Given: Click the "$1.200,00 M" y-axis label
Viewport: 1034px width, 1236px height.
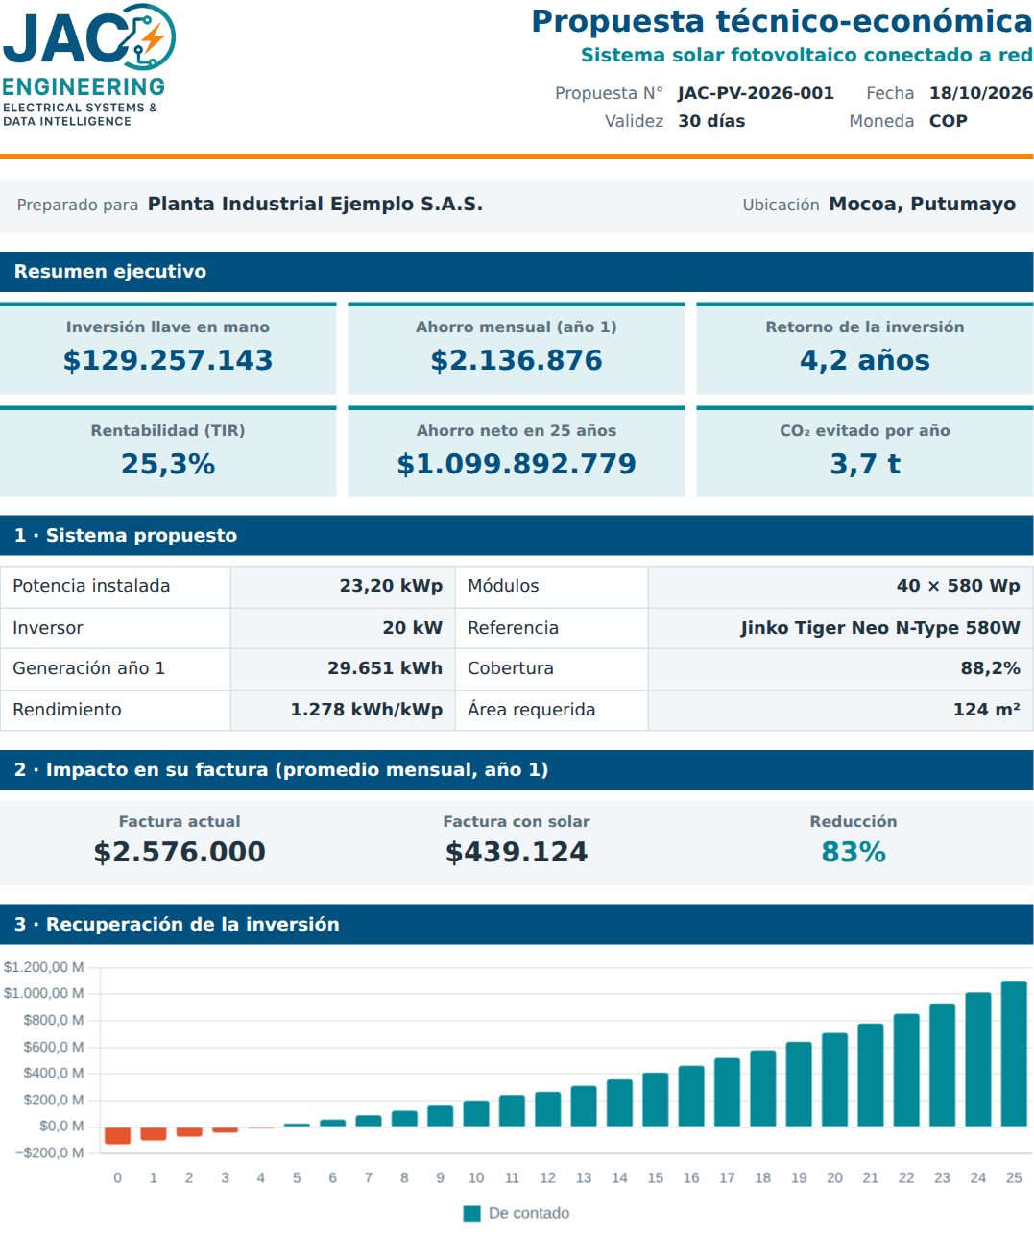Looking at the screenshot, I should point(43,967).
